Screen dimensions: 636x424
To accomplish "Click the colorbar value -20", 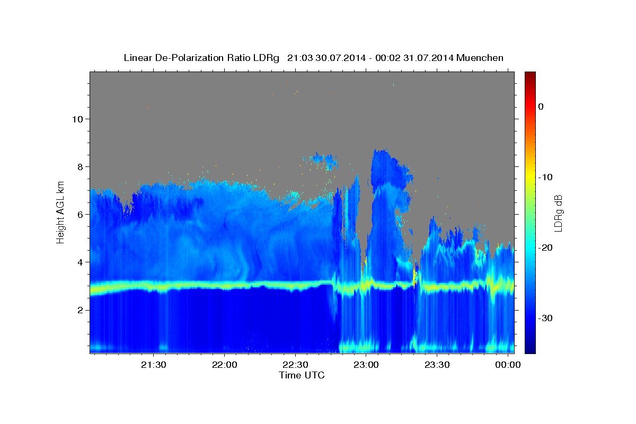I will click(545, 248).
